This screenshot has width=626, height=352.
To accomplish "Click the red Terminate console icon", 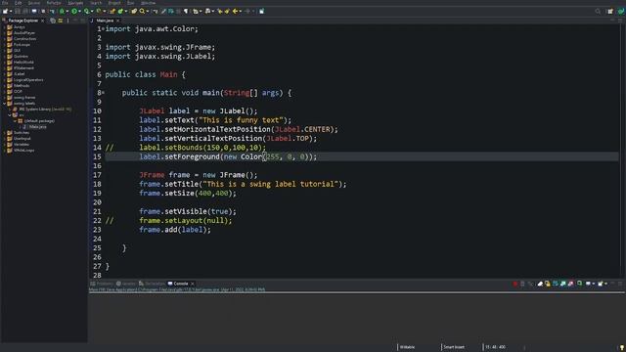I will coord(514,284).
